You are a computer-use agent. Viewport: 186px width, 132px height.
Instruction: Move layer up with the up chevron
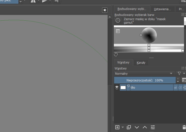pyautogui.click(x=145, y=127)
